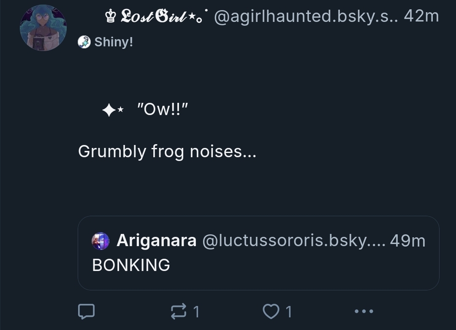Viewport: 456px width, 330px height.
Task: Open the quoted BONKING post text
Action: click(x=131, y=265)
